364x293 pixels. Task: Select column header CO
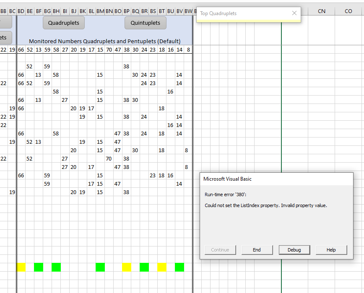(348, 11)
